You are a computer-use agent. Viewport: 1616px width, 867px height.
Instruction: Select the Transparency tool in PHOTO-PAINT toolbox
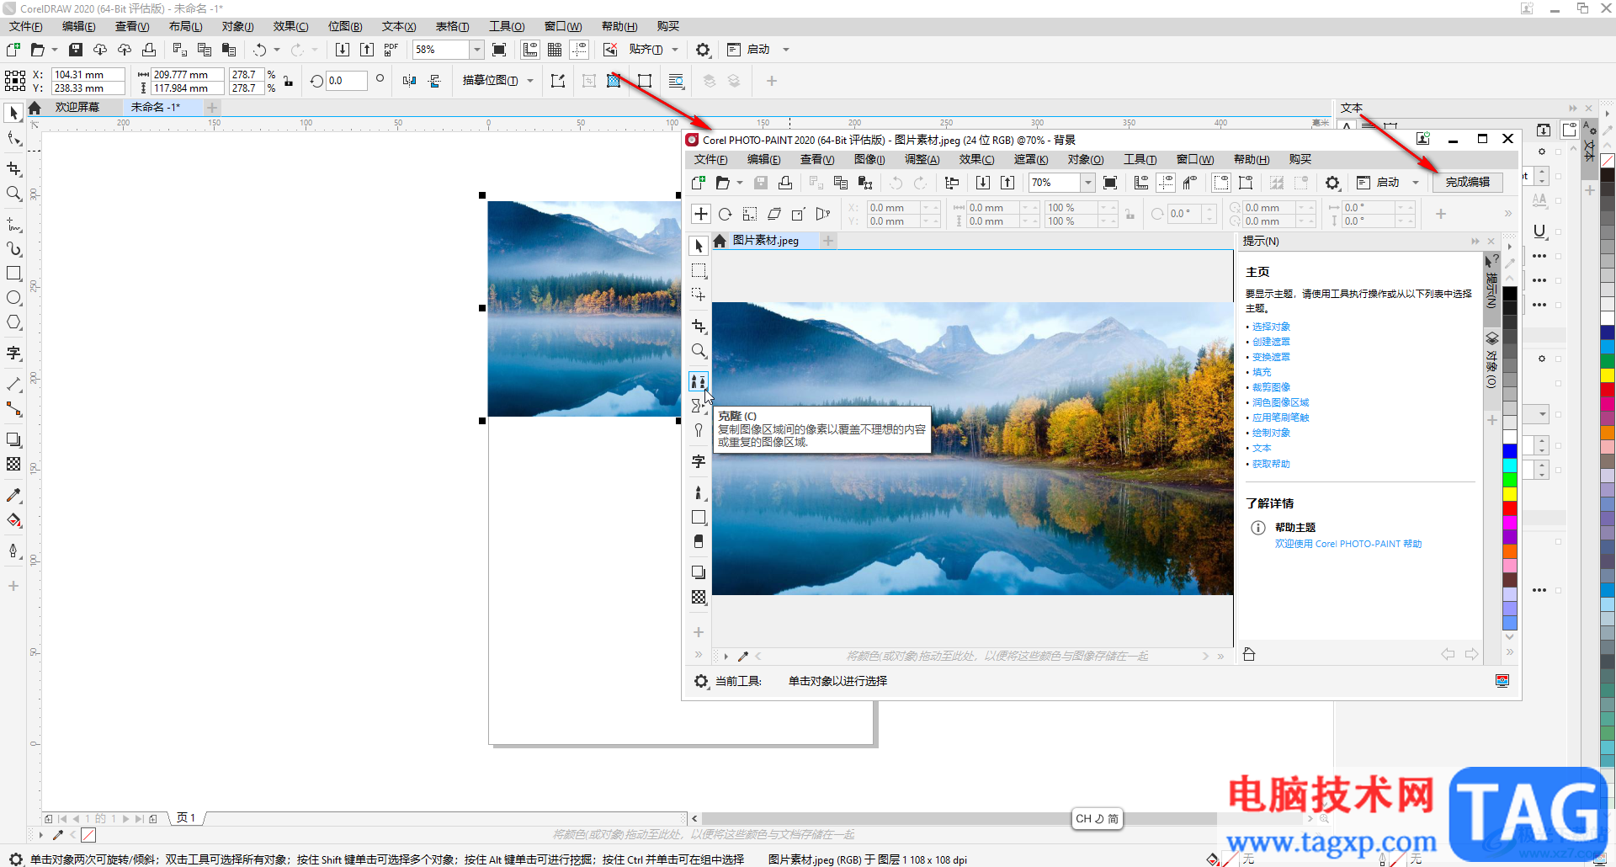coord(699,597)
